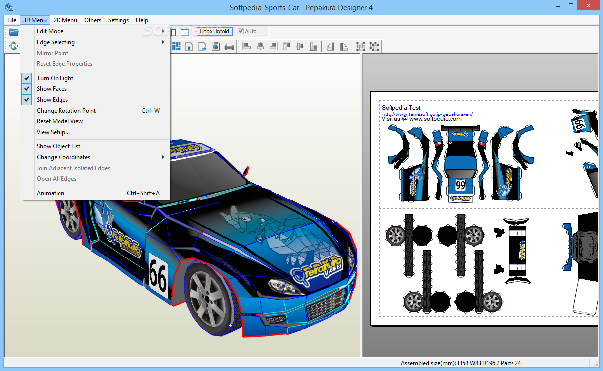Image resolution: width=603 pixels, height=371 pixels.
Task: Click the page with arrow export icon
Action: point(202,47)
